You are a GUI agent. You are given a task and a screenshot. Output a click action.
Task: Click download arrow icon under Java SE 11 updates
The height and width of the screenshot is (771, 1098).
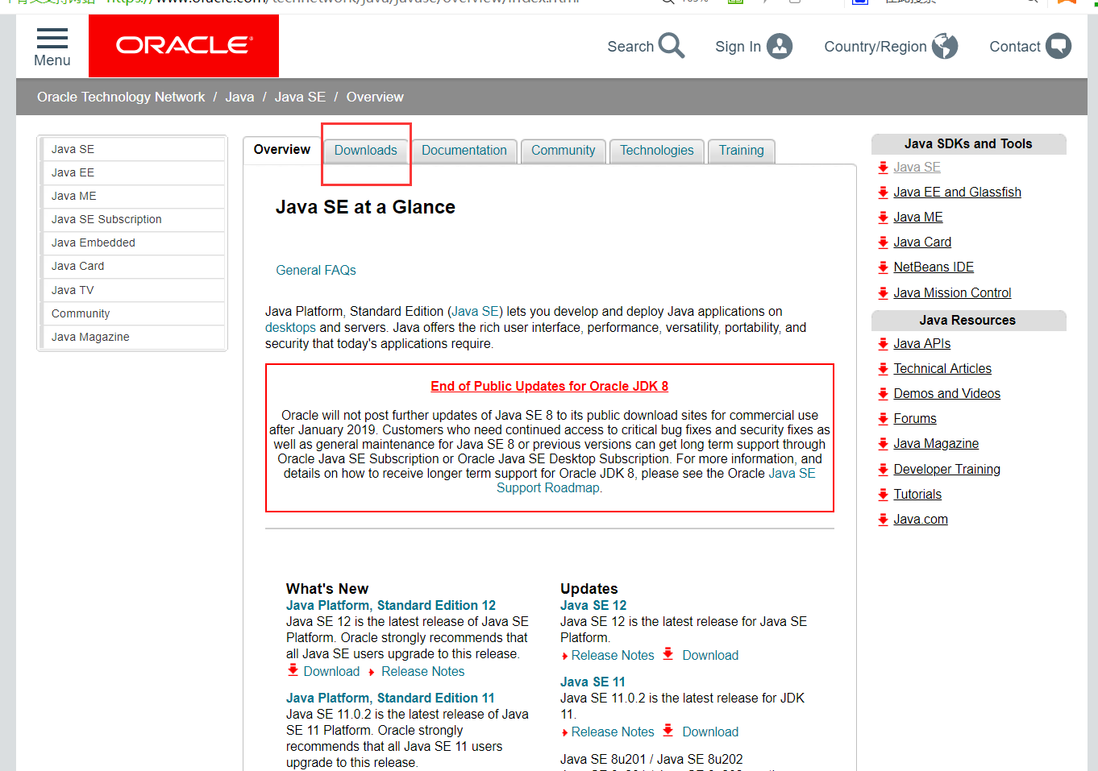(668, 730)
